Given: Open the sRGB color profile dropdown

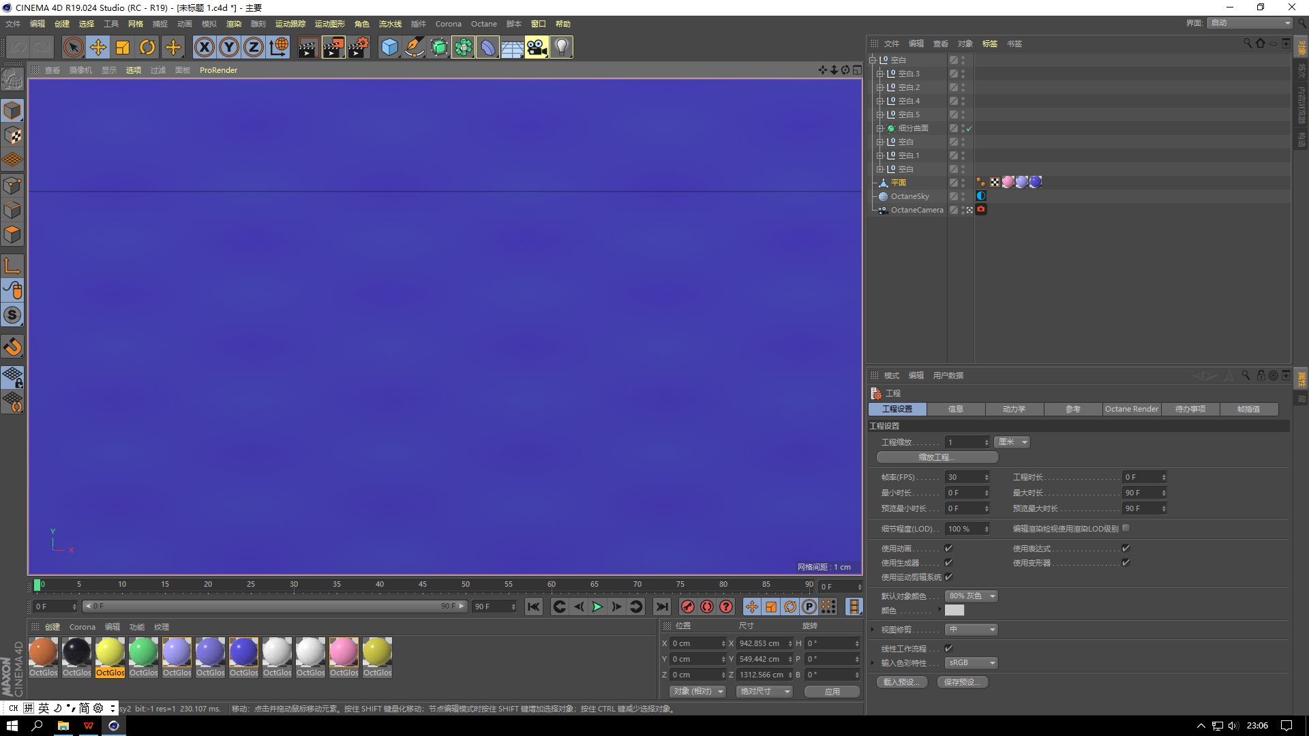Looking at the screenshot, I should 972,662.
